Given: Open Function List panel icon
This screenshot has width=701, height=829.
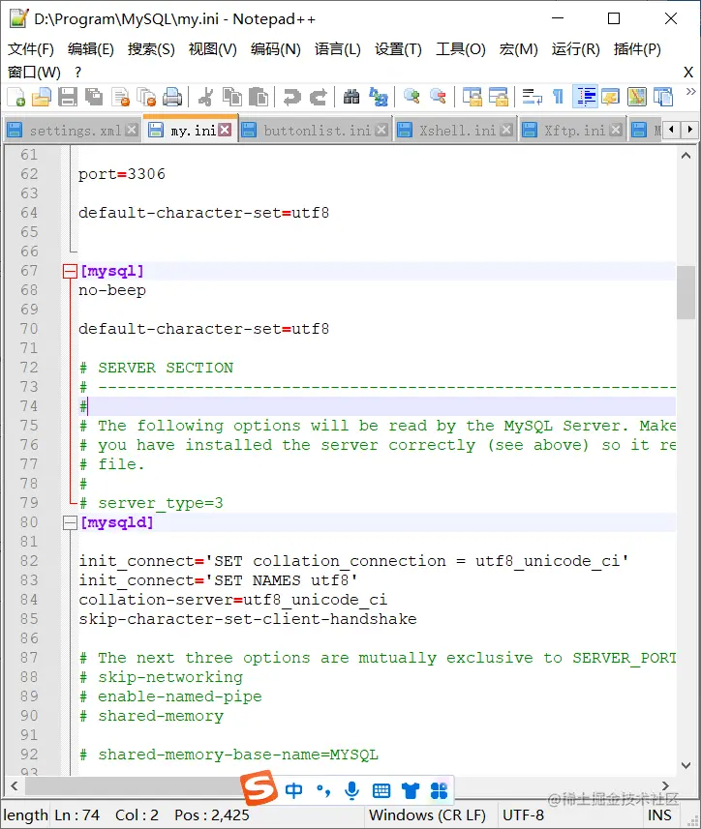Looking at the screenshot, I should coord(663,98).
